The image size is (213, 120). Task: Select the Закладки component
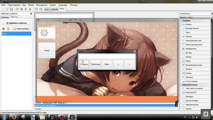[195, 97]
